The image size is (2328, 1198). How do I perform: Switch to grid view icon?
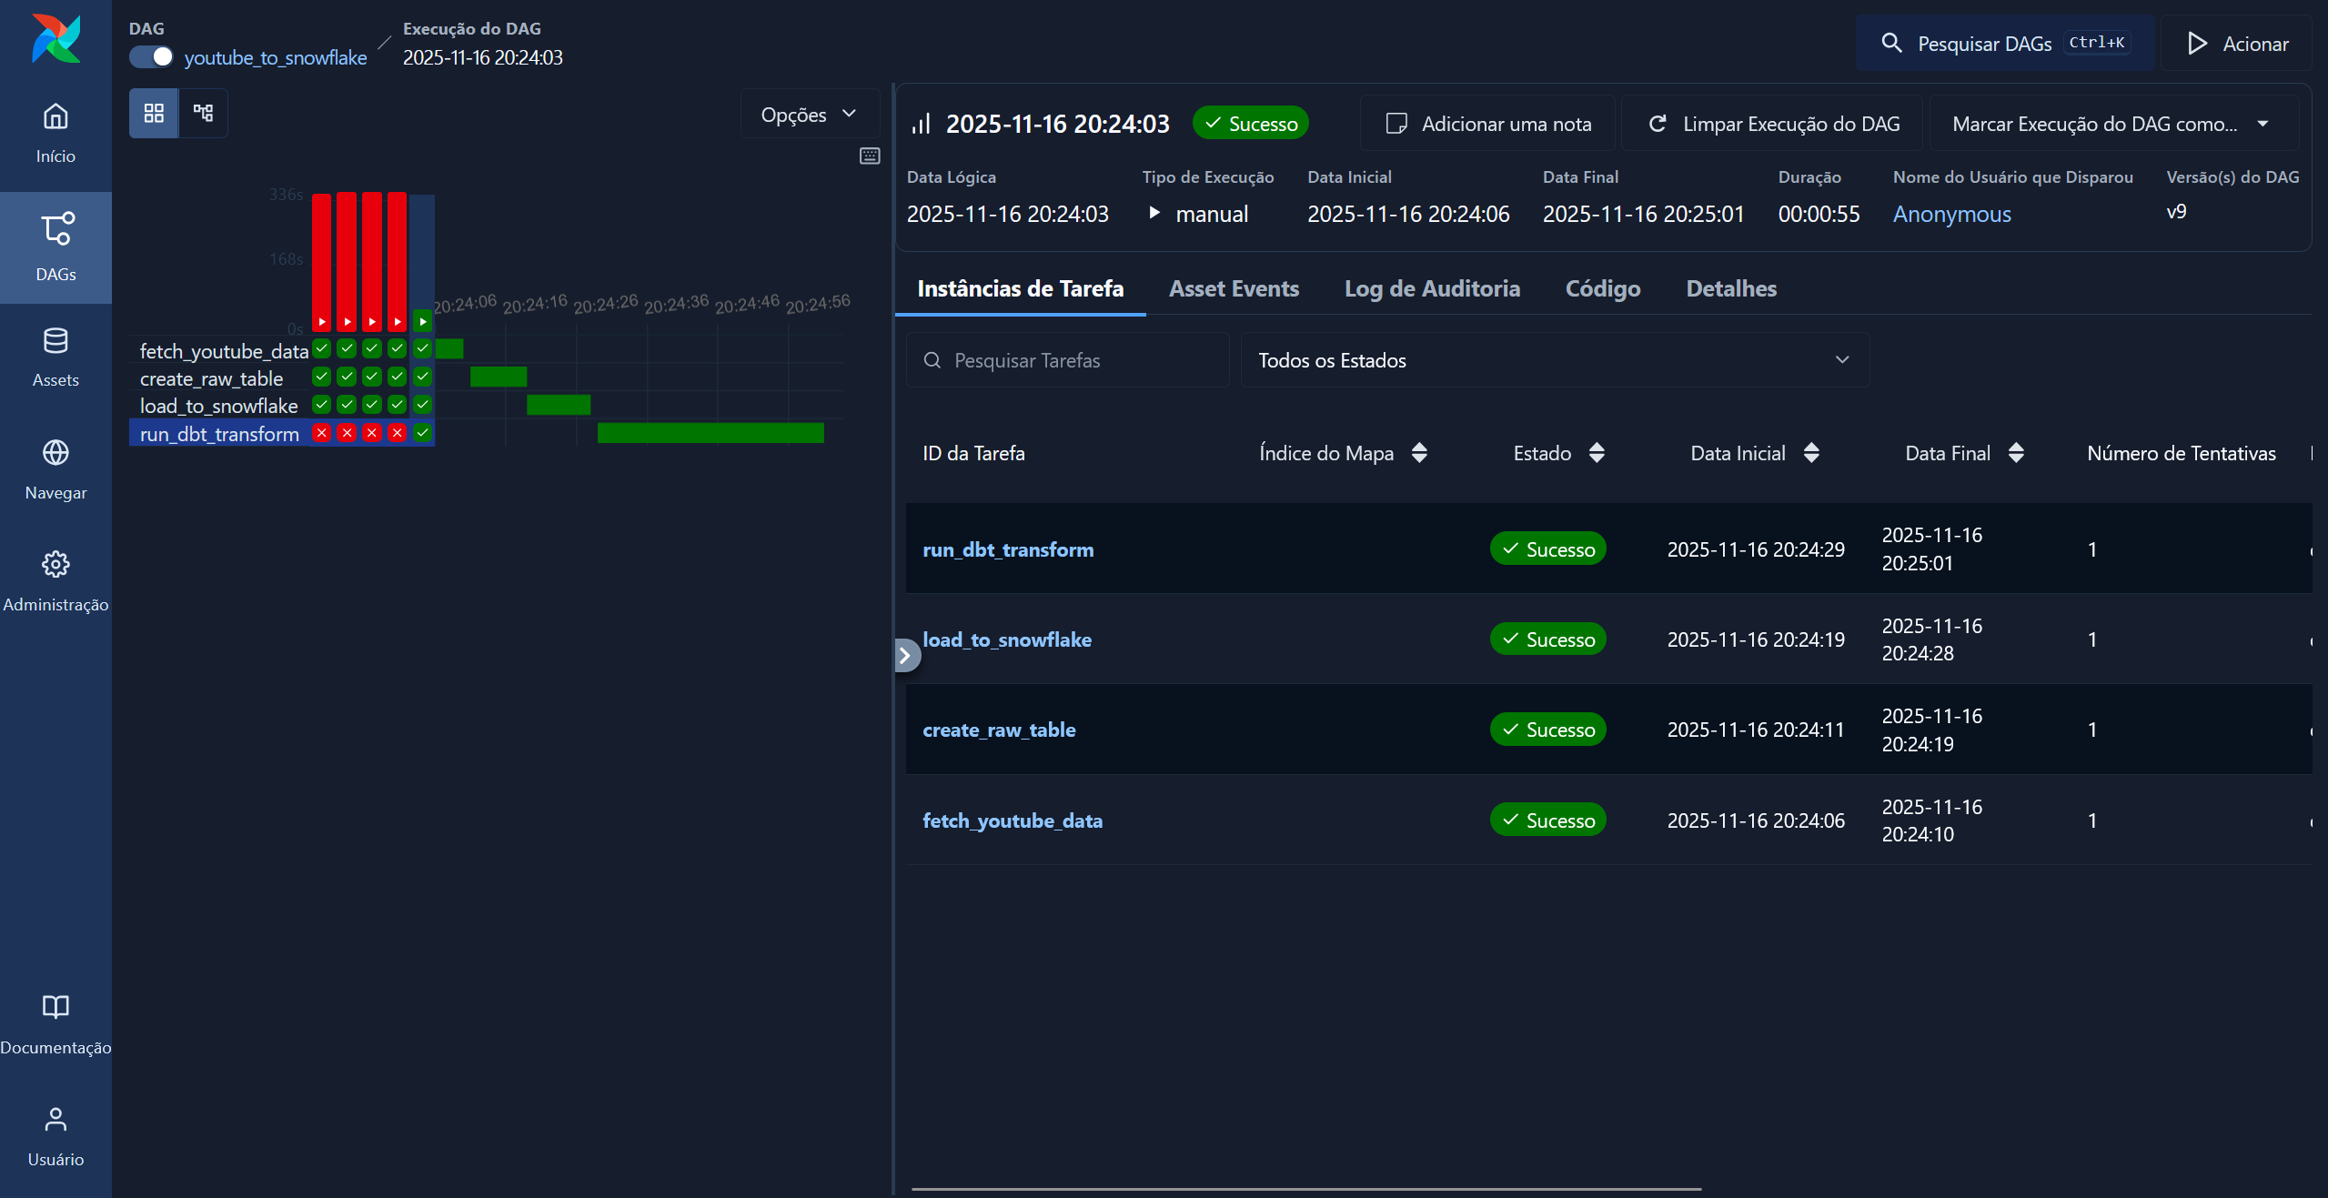pos(154,113)
